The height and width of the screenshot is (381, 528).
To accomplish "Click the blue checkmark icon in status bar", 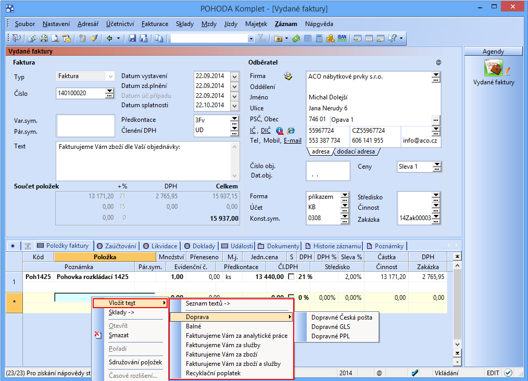I will coord(415,373).
